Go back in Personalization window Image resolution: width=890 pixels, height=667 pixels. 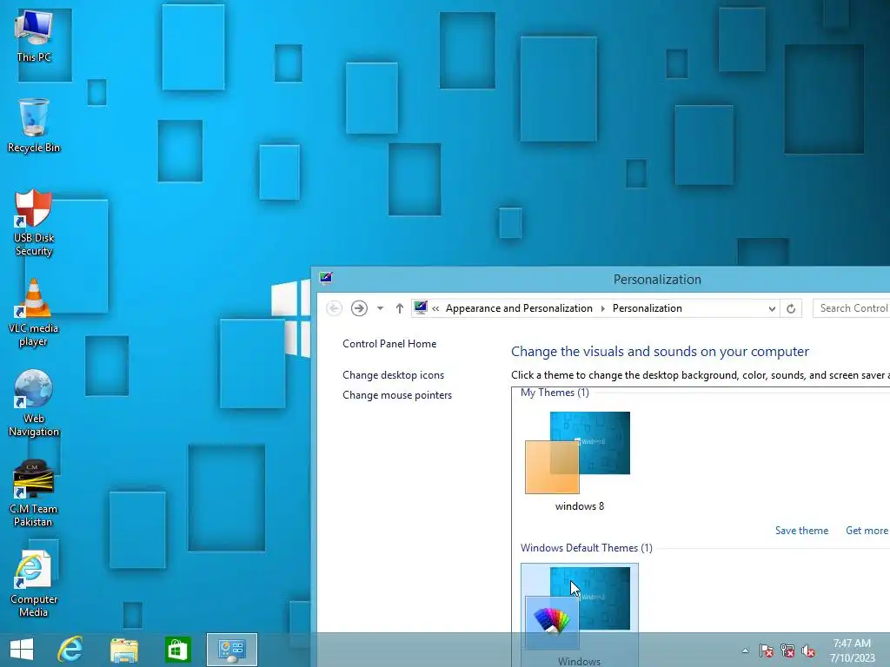(335, 308)
